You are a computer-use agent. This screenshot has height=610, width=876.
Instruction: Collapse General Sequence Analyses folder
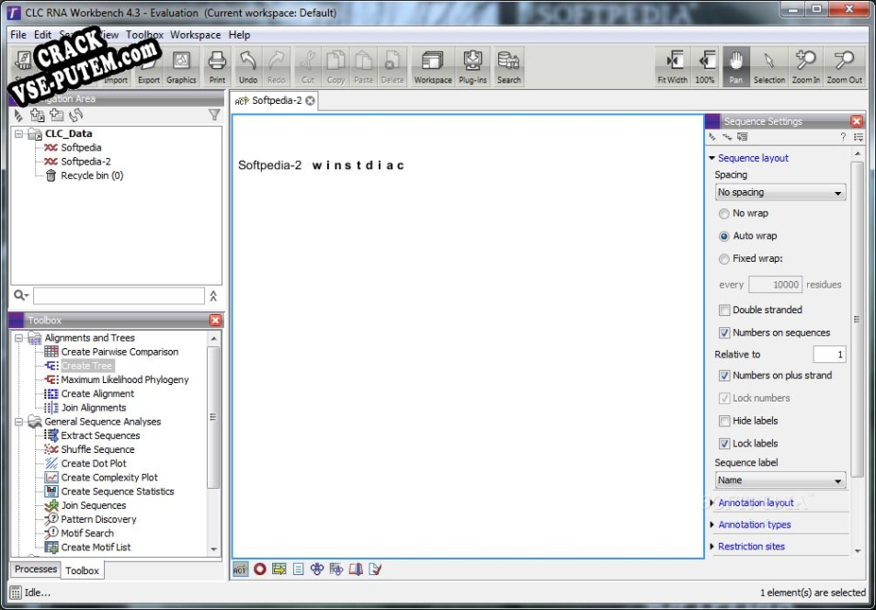point(19,422)
